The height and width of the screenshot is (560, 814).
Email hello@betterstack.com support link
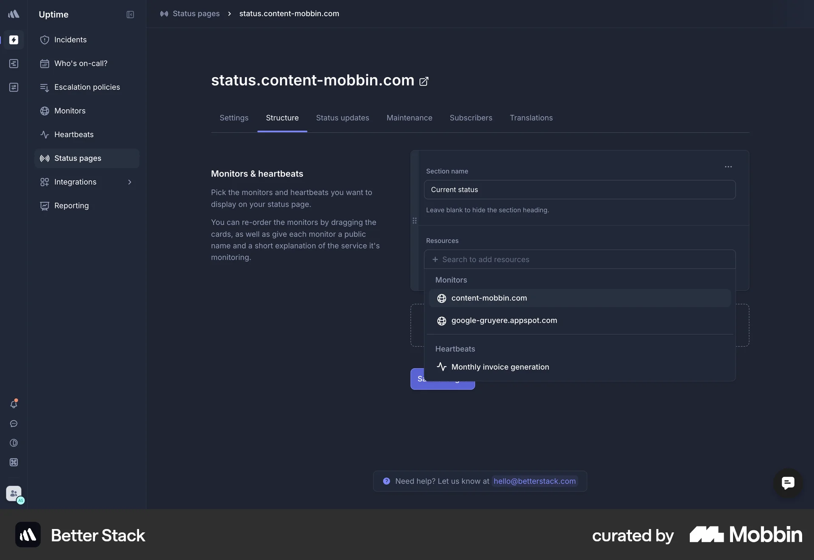tap(534, 481)
